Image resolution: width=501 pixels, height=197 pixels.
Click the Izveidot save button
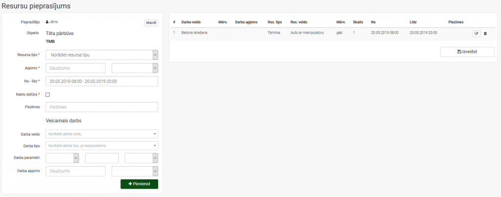pos(467,52)
